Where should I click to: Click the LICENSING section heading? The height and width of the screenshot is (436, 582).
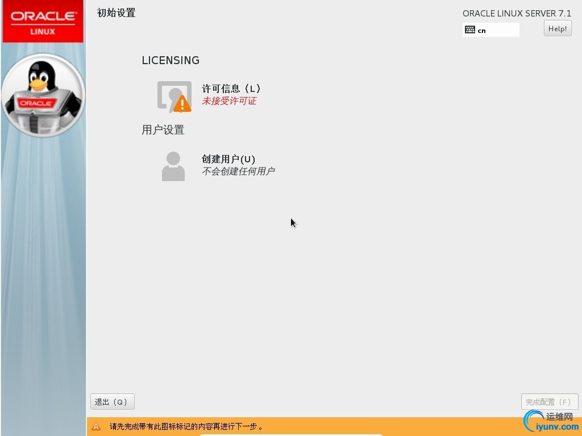tap(171, 60)
